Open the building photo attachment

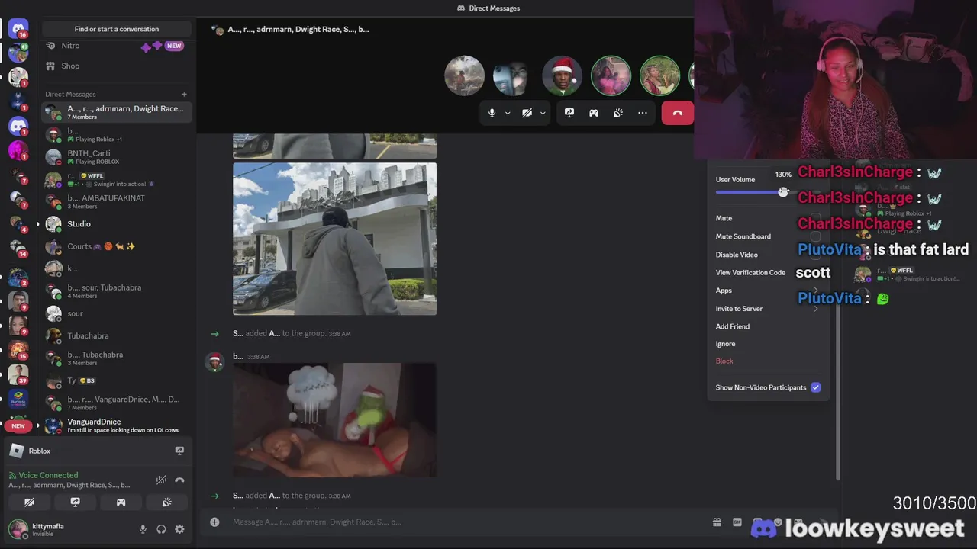point(334,239)
